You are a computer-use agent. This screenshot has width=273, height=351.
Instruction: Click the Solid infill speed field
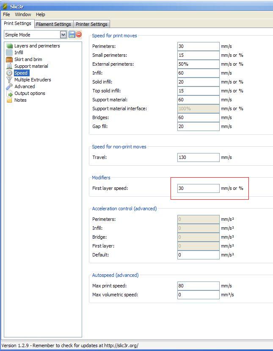click(199, 82)
